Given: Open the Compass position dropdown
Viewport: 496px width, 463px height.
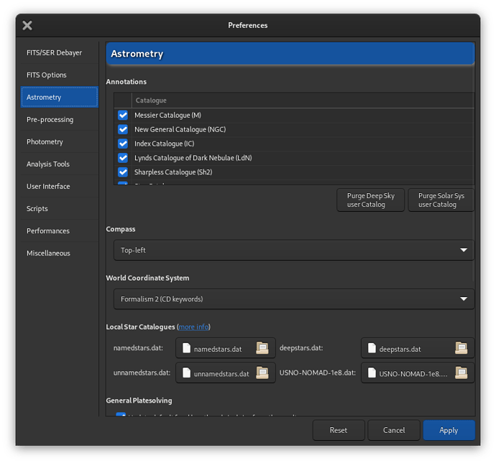Looking at the screenshot, I should click(293, 251).
